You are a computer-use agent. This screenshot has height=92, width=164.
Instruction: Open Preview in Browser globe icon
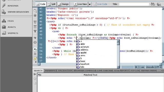159,4
